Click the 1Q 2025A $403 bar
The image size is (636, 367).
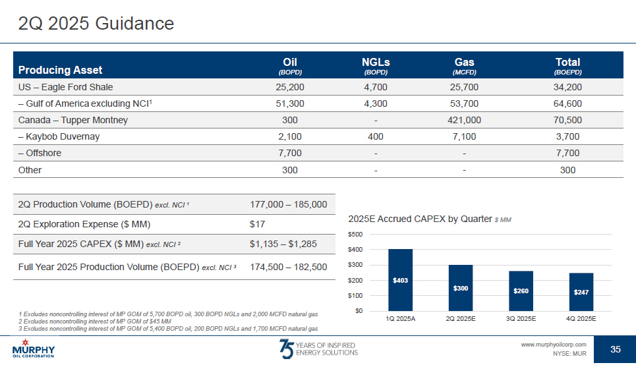400,280
